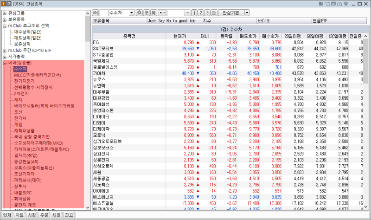Click the 예 toolbar button
Screen dimensions: 371x220
(154, 13)
